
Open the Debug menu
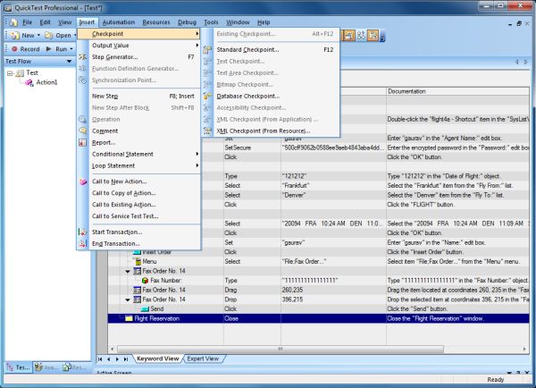187,22
